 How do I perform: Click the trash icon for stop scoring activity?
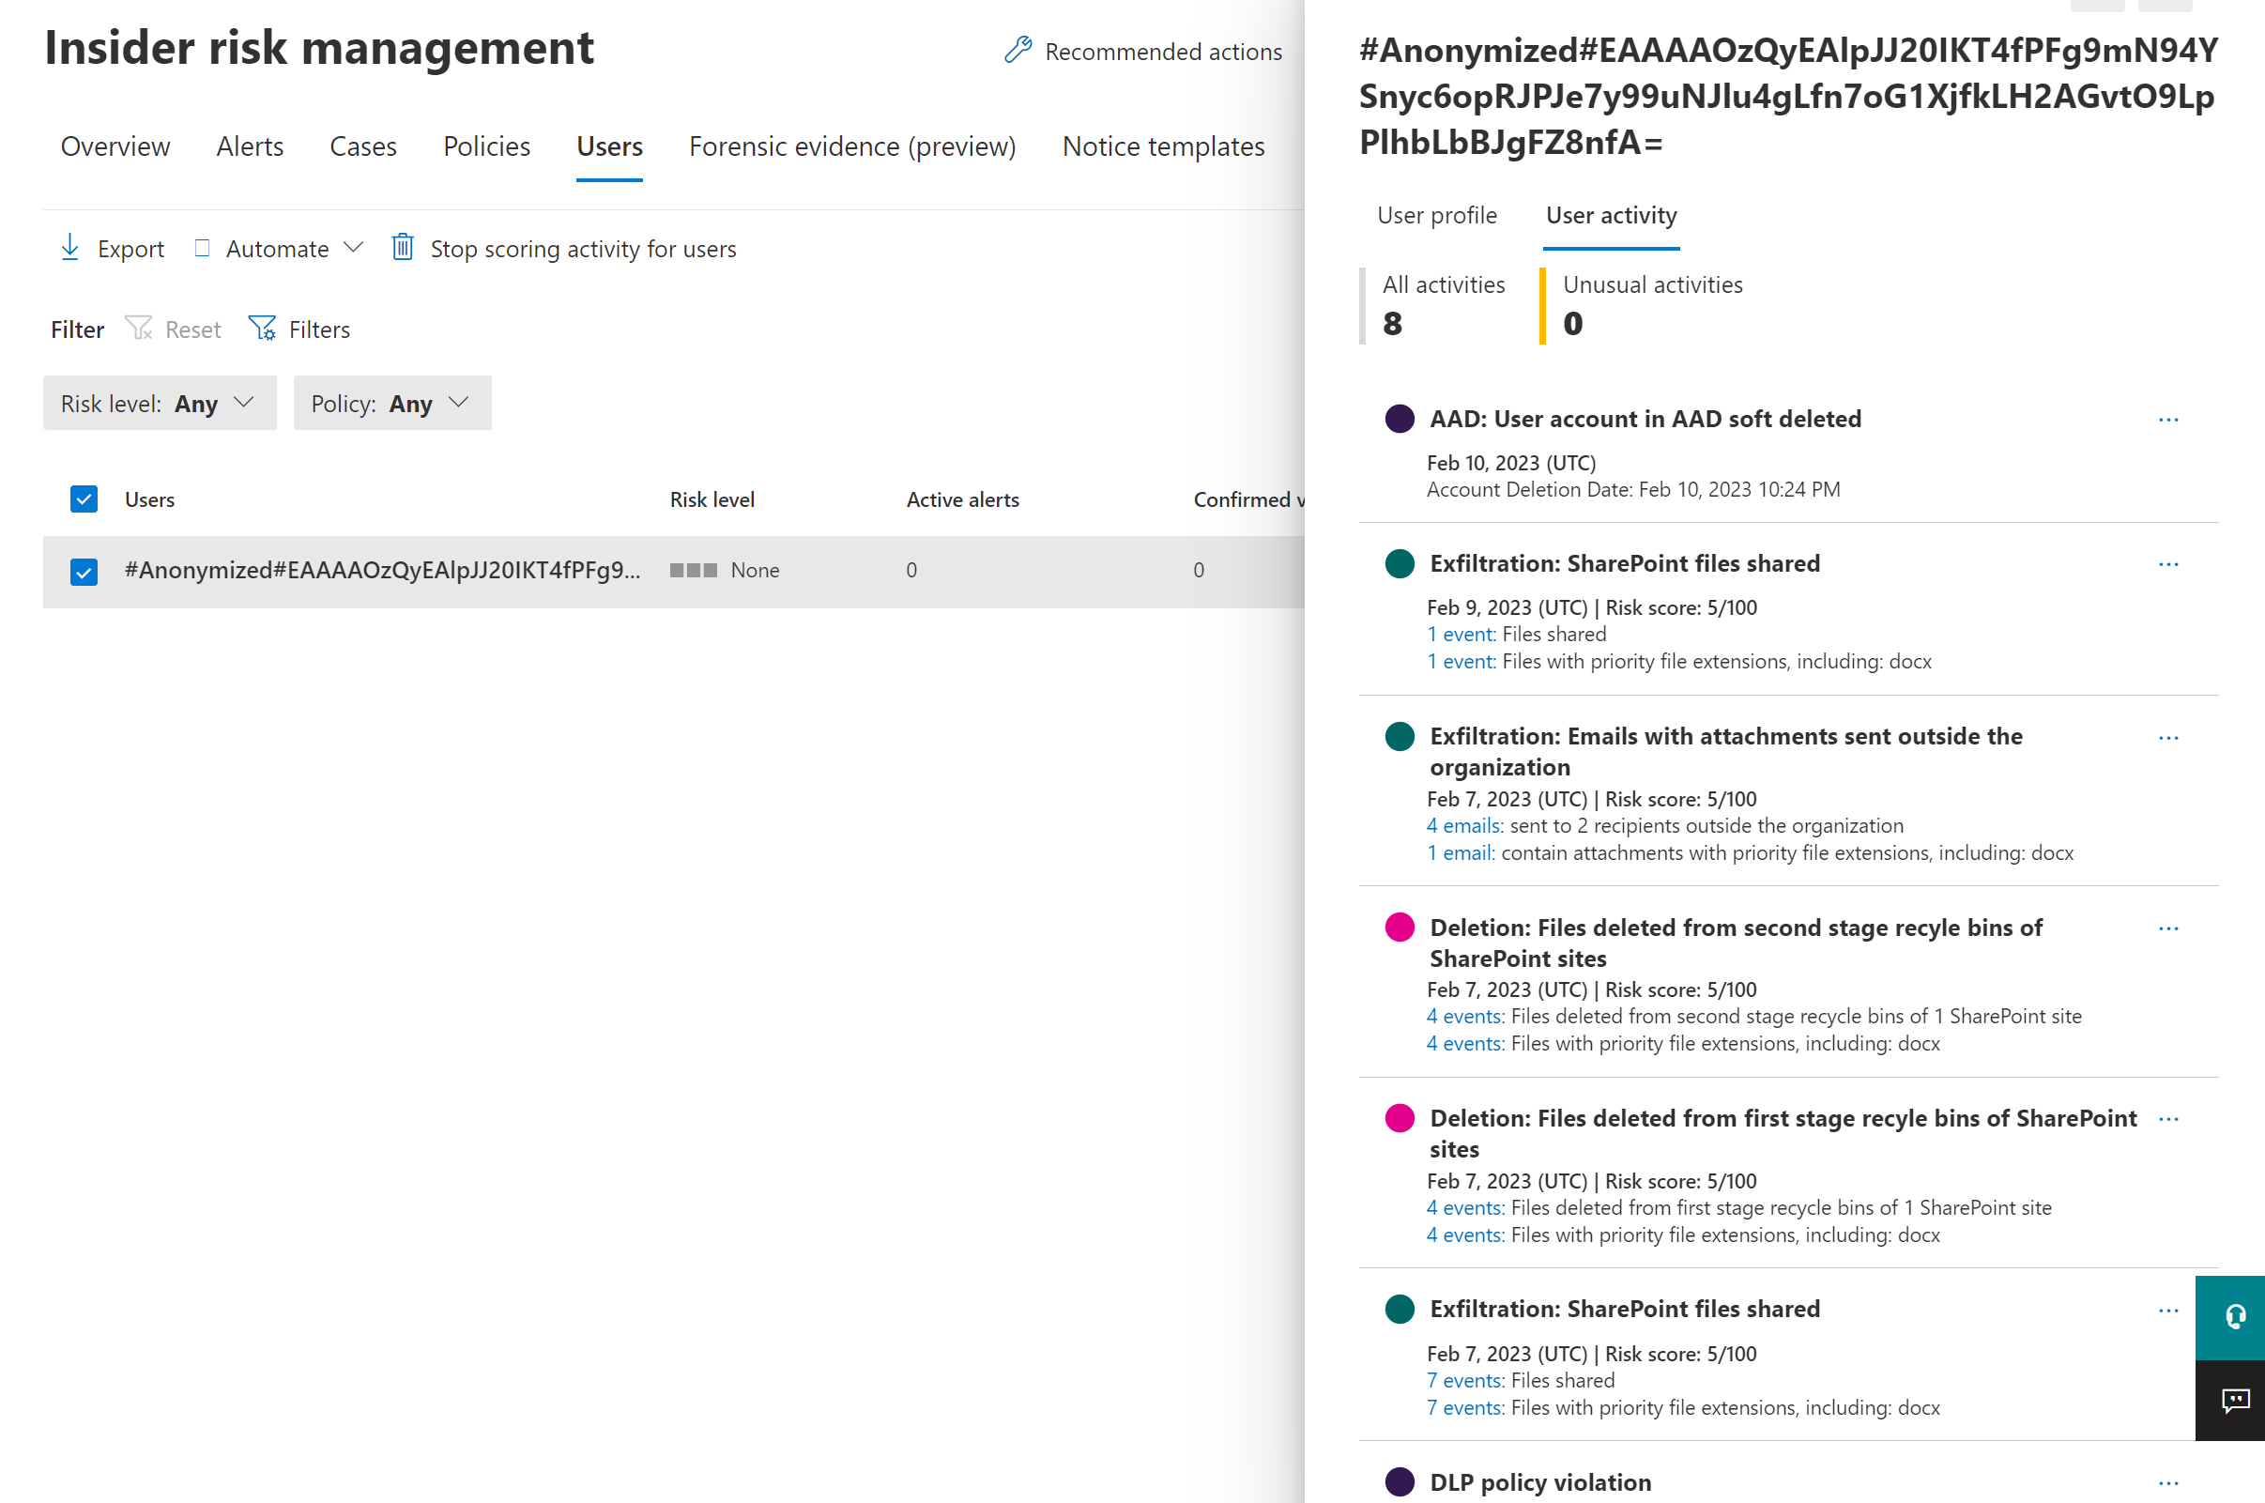pyautogui.click(x=403, y=247)
